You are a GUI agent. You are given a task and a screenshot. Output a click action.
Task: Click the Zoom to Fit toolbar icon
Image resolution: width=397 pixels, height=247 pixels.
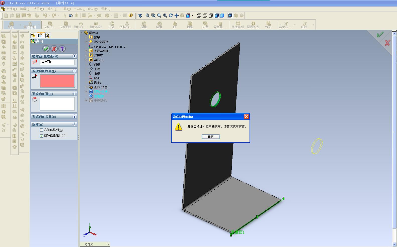pos(148,16)
